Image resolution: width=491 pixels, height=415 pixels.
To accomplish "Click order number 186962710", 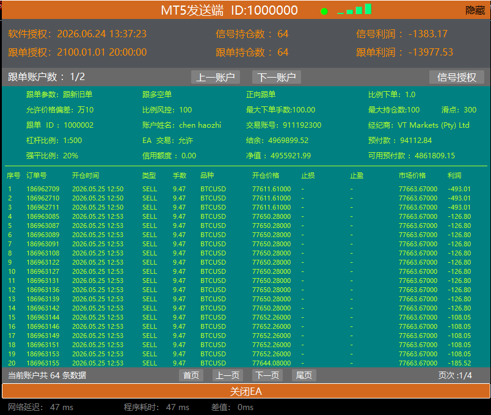I will click(43, 198).
